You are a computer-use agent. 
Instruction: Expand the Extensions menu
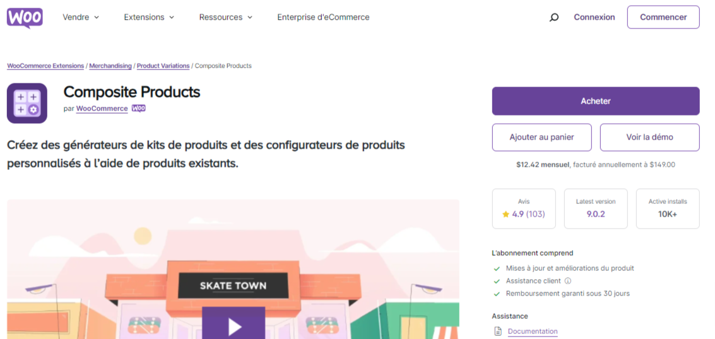(149, 17)
